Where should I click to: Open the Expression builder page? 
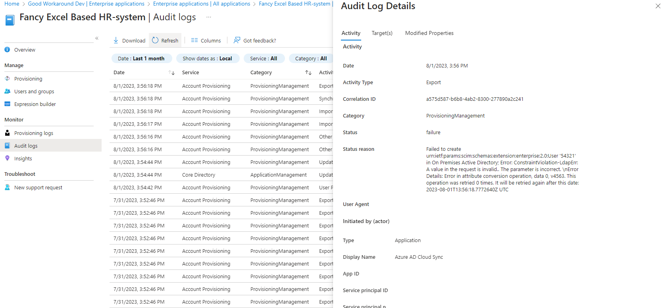tap(35, 104)
